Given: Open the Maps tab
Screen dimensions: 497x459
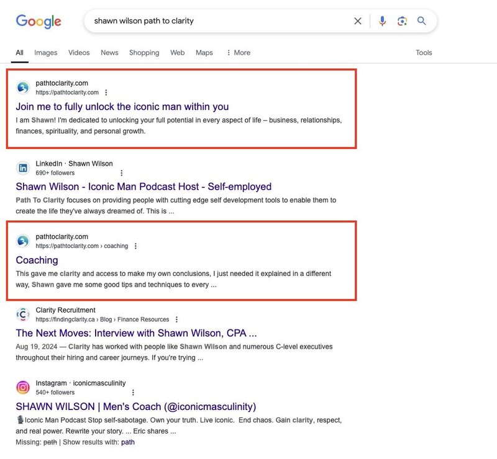Looking at the screenshot, I should pos(204,53).
